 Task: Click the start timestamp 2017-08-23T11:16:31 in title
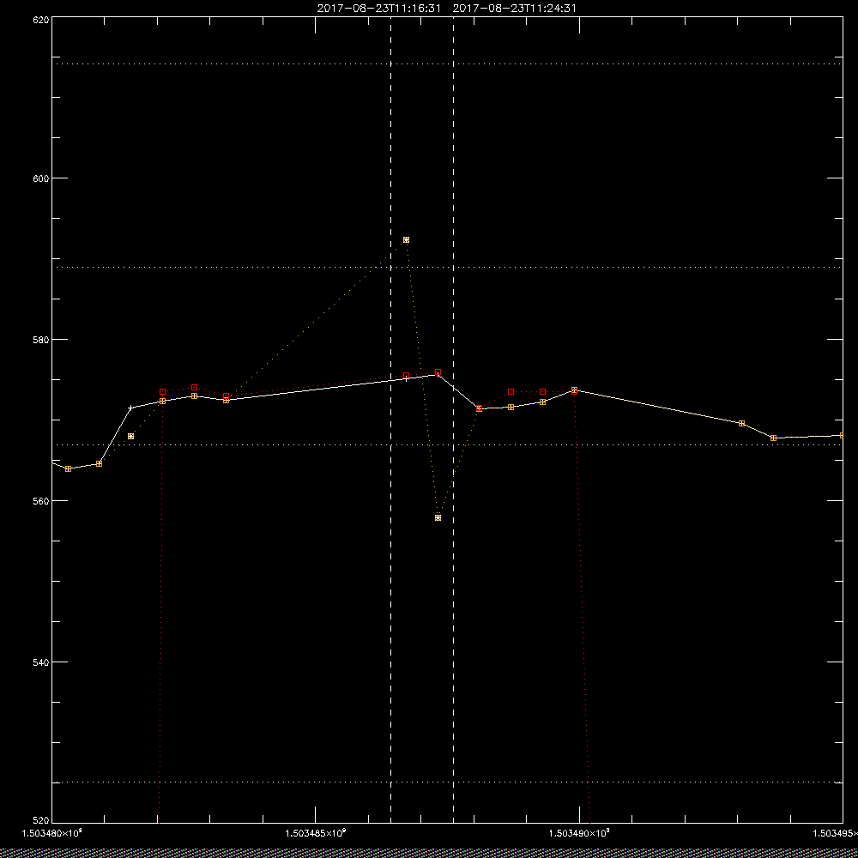(x=378, y=9)
